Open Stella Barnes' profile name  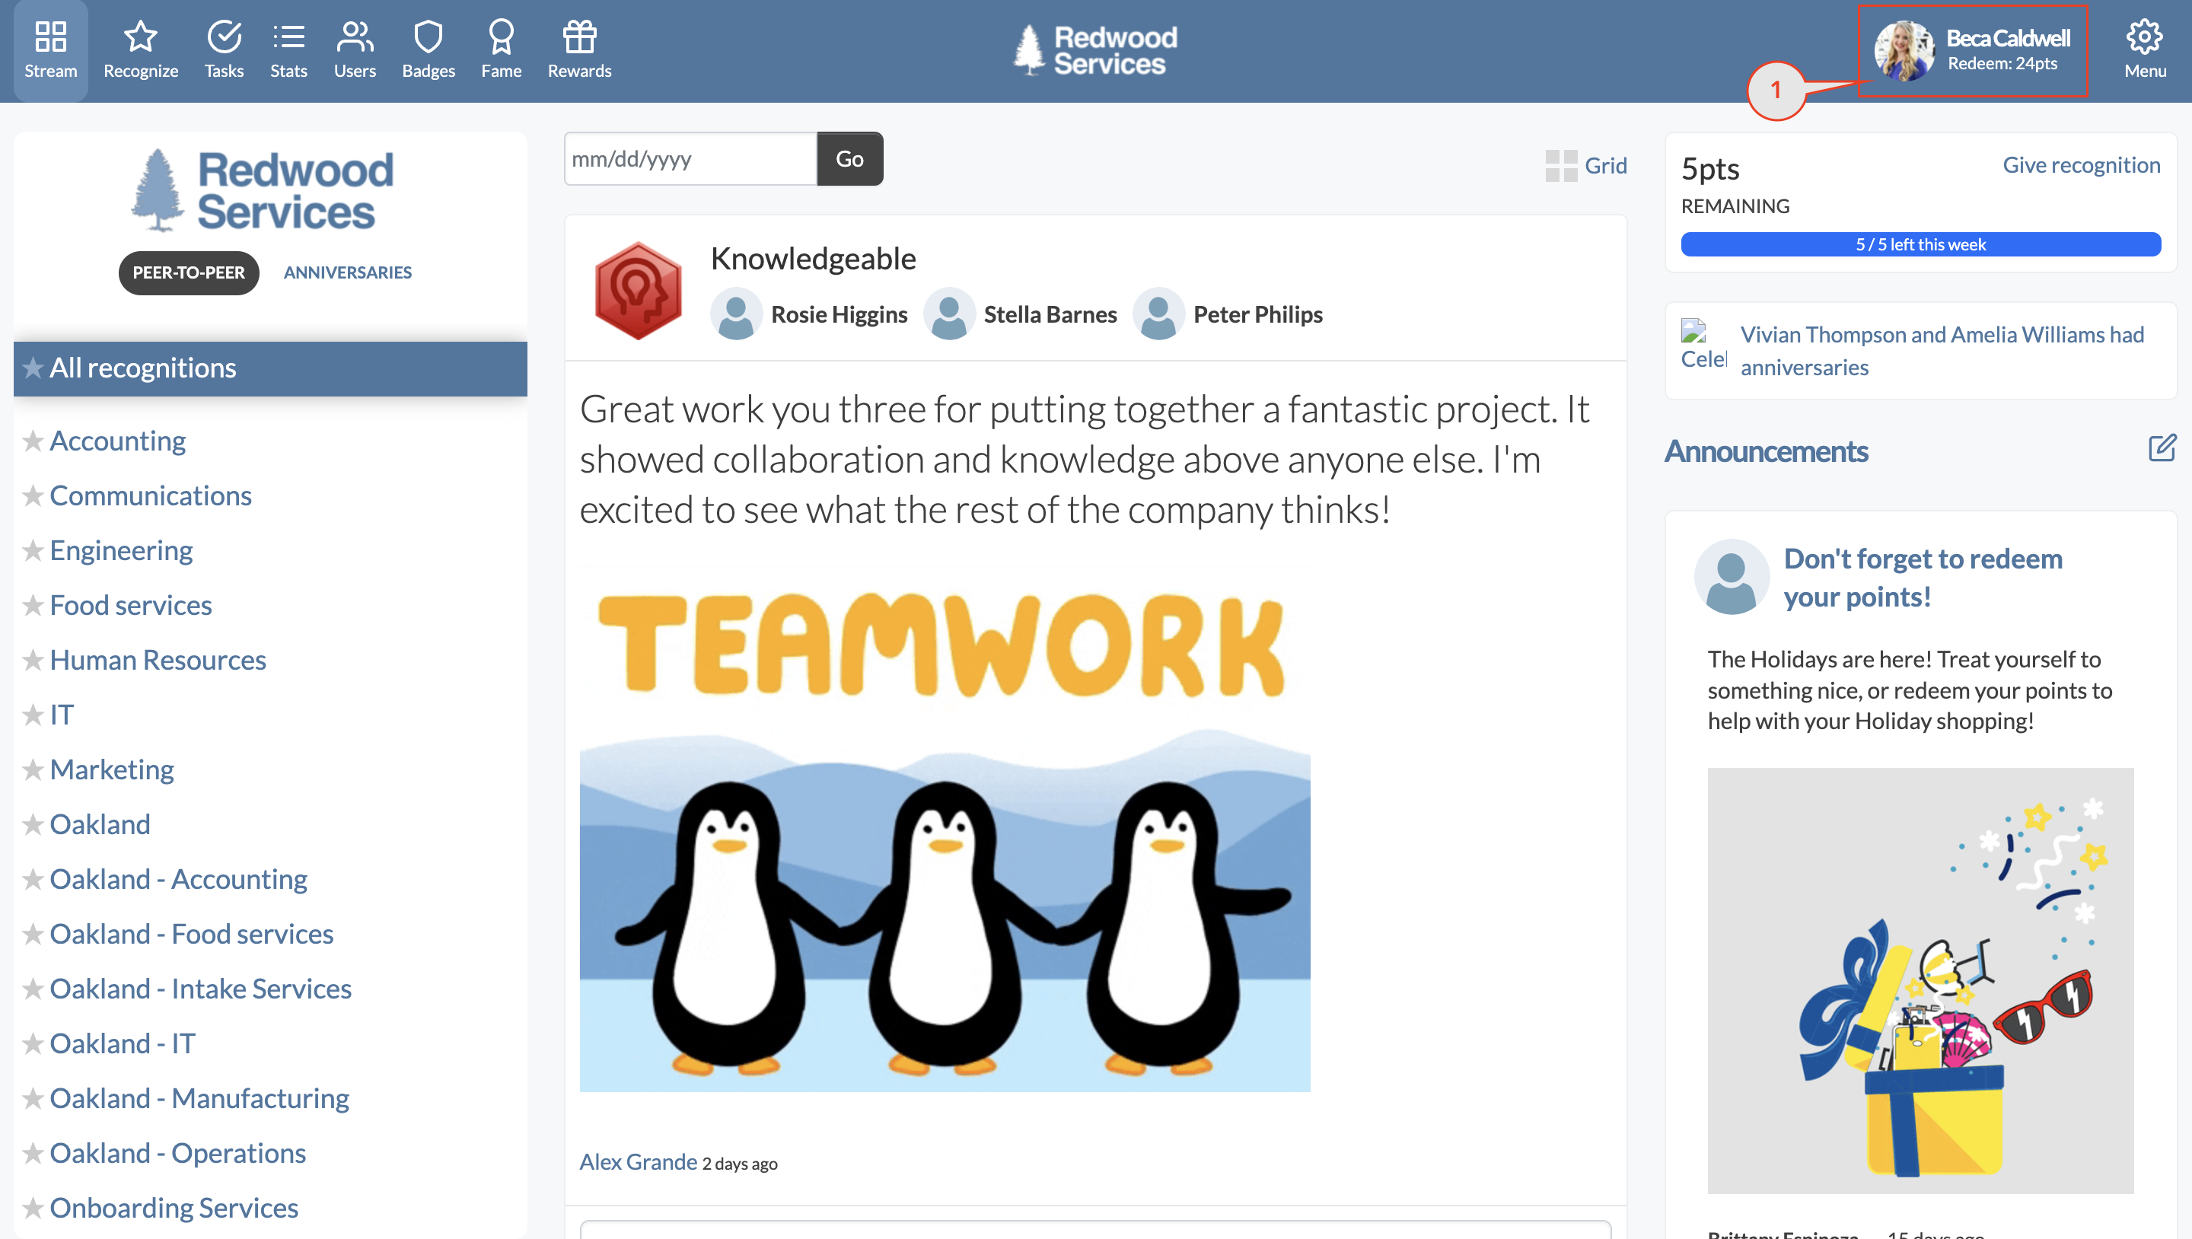click(1050, 314)
